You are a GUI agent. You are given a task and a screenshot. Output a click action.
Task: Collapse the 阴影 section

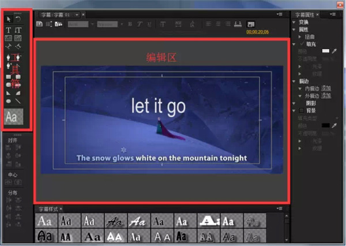tap(294, 103)
